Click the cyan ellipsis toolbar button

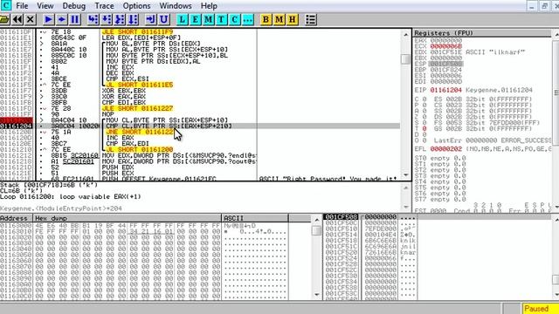pos(248,19)
